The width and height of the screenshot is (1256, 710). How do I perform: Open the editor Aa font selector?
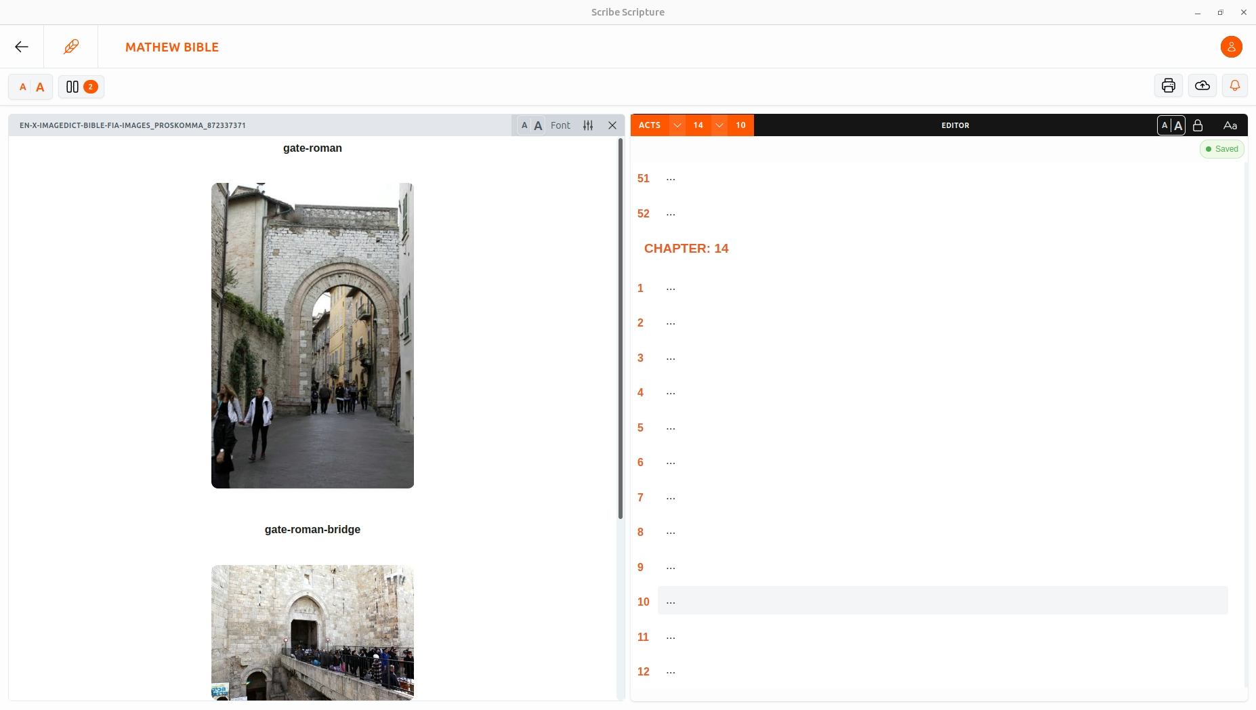click(1230, 125)
